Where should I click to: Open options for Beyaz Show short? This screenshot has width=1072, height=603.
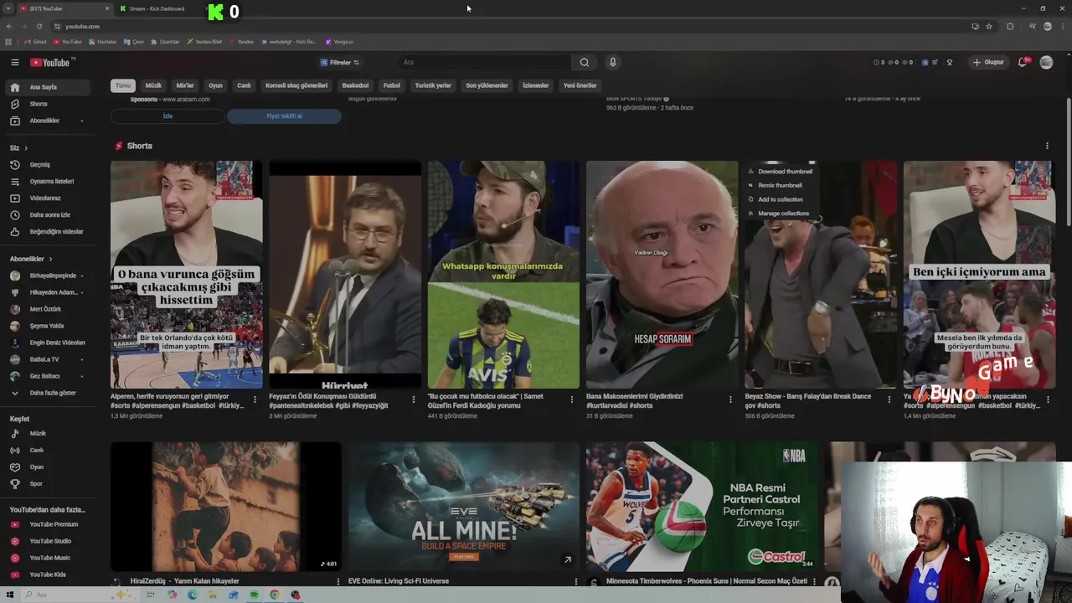[889, 399]
